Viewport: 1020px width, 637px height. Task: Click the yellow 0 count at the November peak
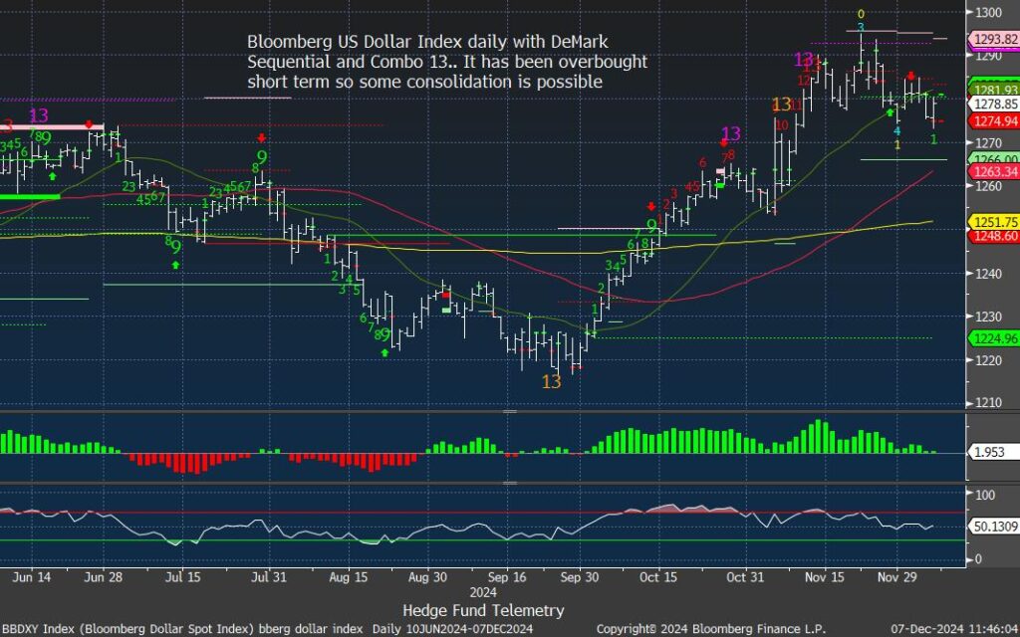click(861, 14)
